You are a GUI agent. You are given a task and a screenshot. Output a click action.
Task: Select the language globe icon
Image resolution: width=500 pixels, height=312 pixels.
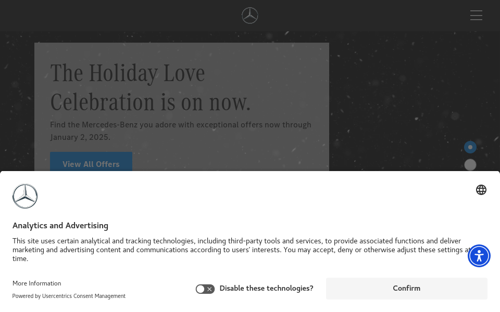point(481,190)
